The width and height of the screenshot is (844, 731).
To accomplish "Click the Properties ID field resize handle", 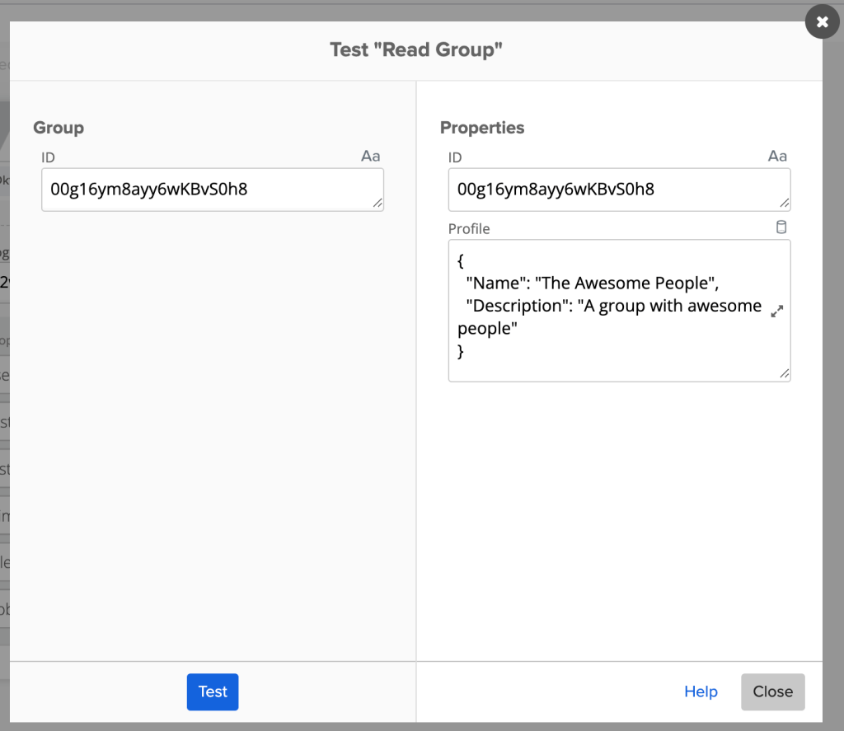I will [785, 203].
